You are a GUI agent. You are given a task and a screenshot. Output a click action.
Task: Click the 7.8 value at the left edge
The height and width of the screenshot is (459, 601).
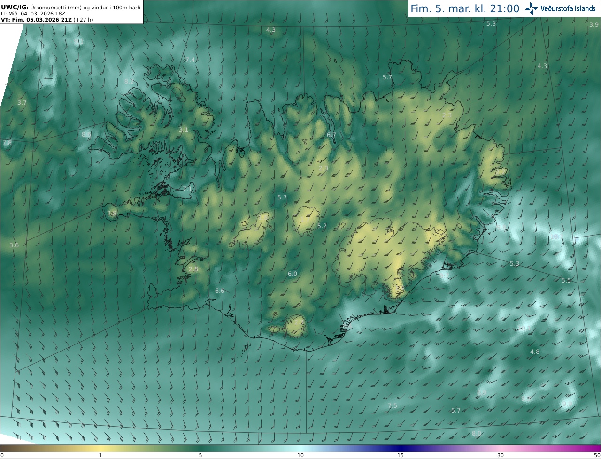[x=7, y=143]
